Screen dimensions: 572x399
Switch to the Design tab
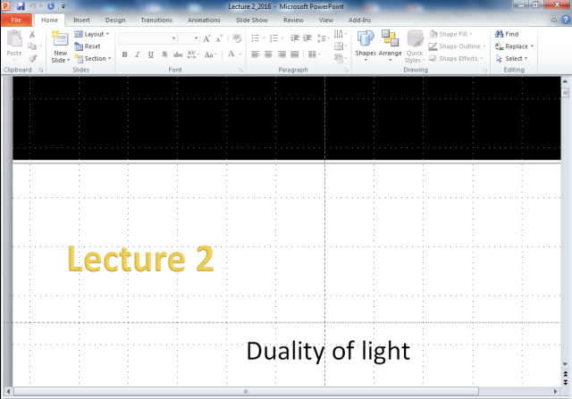point(115,20)
